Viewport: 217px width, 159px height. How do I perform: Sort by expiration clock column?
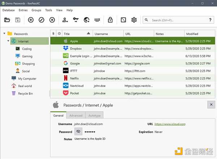coord(59,34)
